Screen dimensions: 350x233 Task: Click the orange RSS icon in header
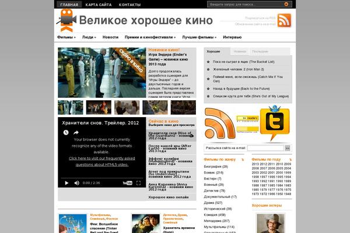click(284, 20)
